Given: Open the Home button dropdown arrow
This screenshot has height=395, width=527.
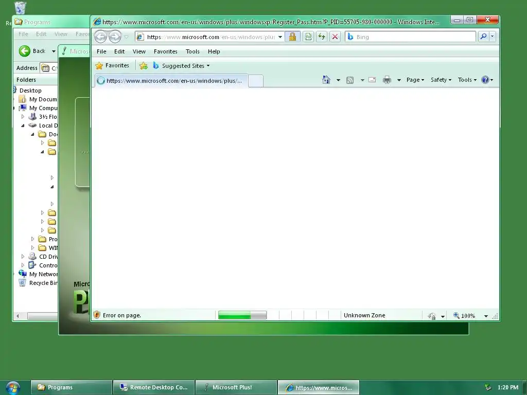Looking at the screenshot, I should pos(338,80).
